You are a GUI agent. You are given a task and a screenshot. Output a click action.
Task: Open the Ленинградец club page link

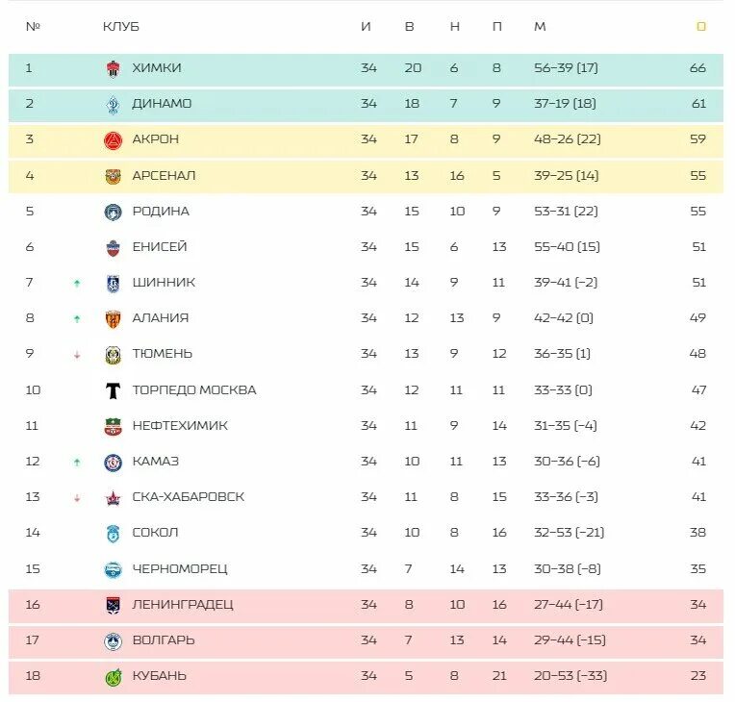(183, 605)
